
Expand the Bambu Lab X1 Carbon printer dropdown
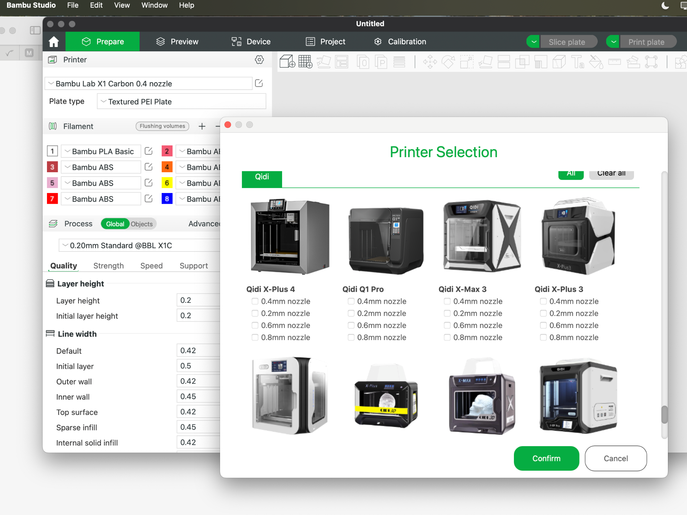pos(149,84)
